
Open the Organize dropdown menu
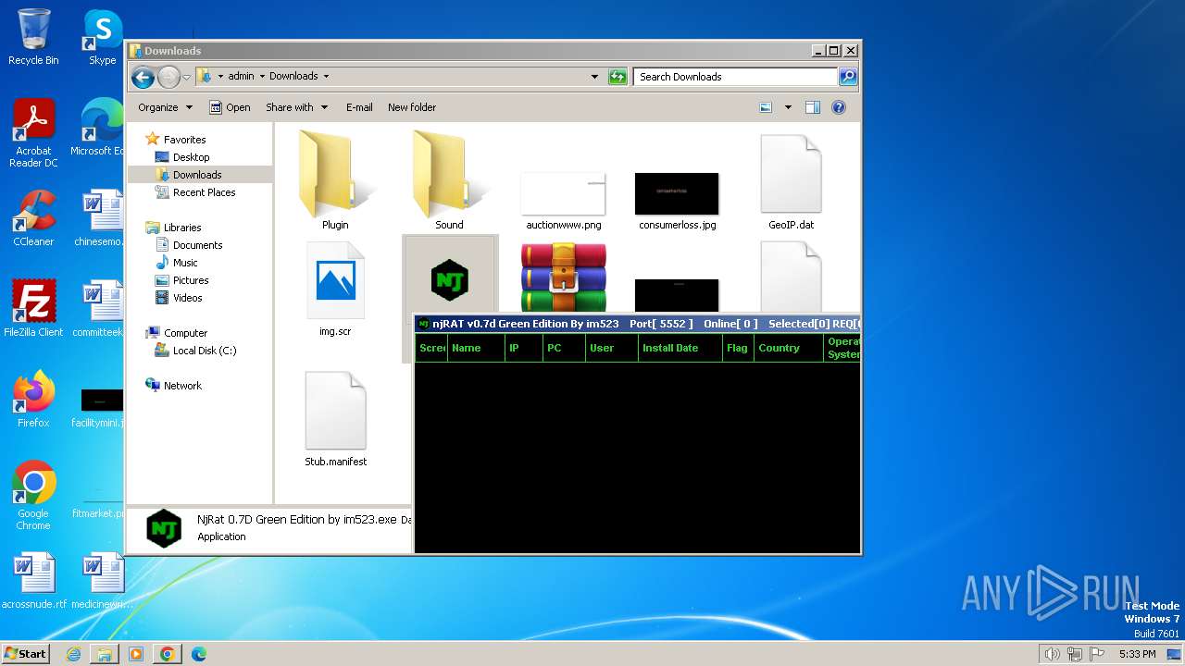165,107
